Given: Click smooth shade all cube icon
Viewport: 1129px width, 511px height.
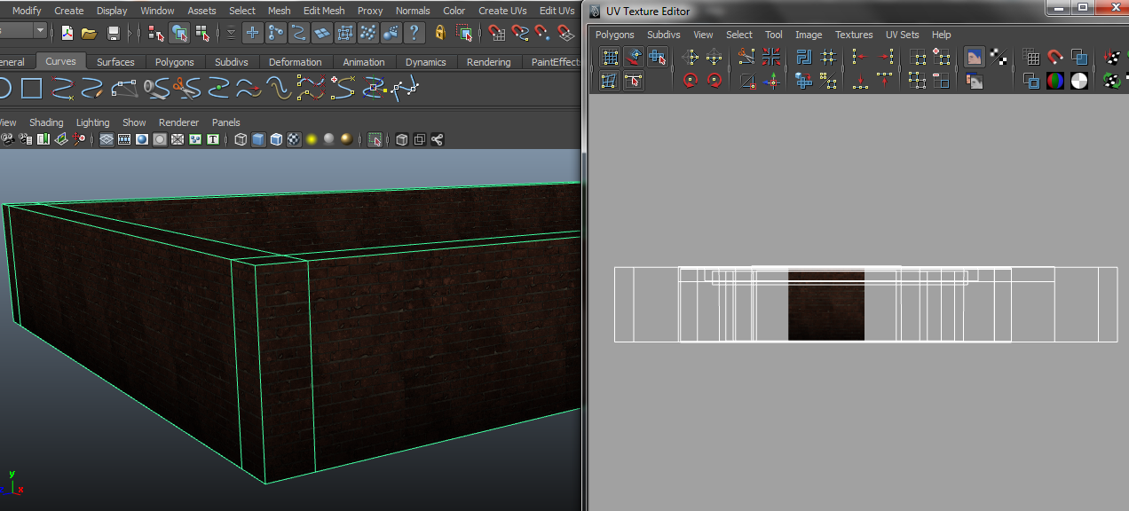Looking at the screenshot, I should click(258, 139).
